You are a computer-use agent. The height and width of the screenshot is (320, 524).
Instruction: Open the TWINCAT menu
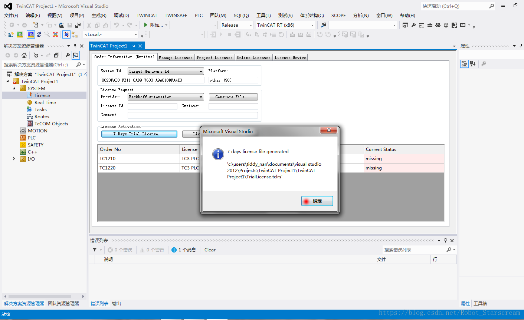[147, 15]
